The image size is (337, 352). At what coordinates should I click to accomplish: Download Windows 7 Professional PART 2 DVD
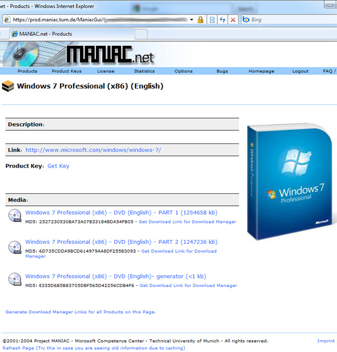pos(121,242)
